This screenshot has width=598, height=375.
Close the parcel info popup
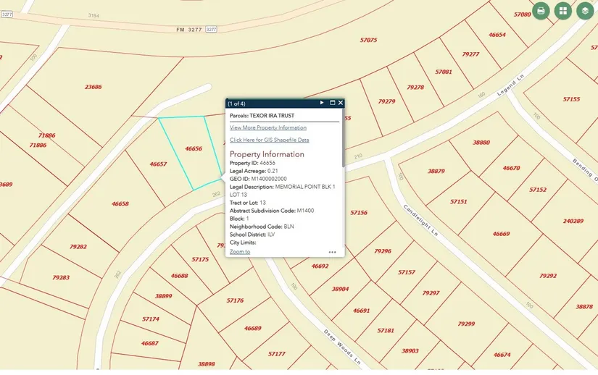(x=340, y=103)
